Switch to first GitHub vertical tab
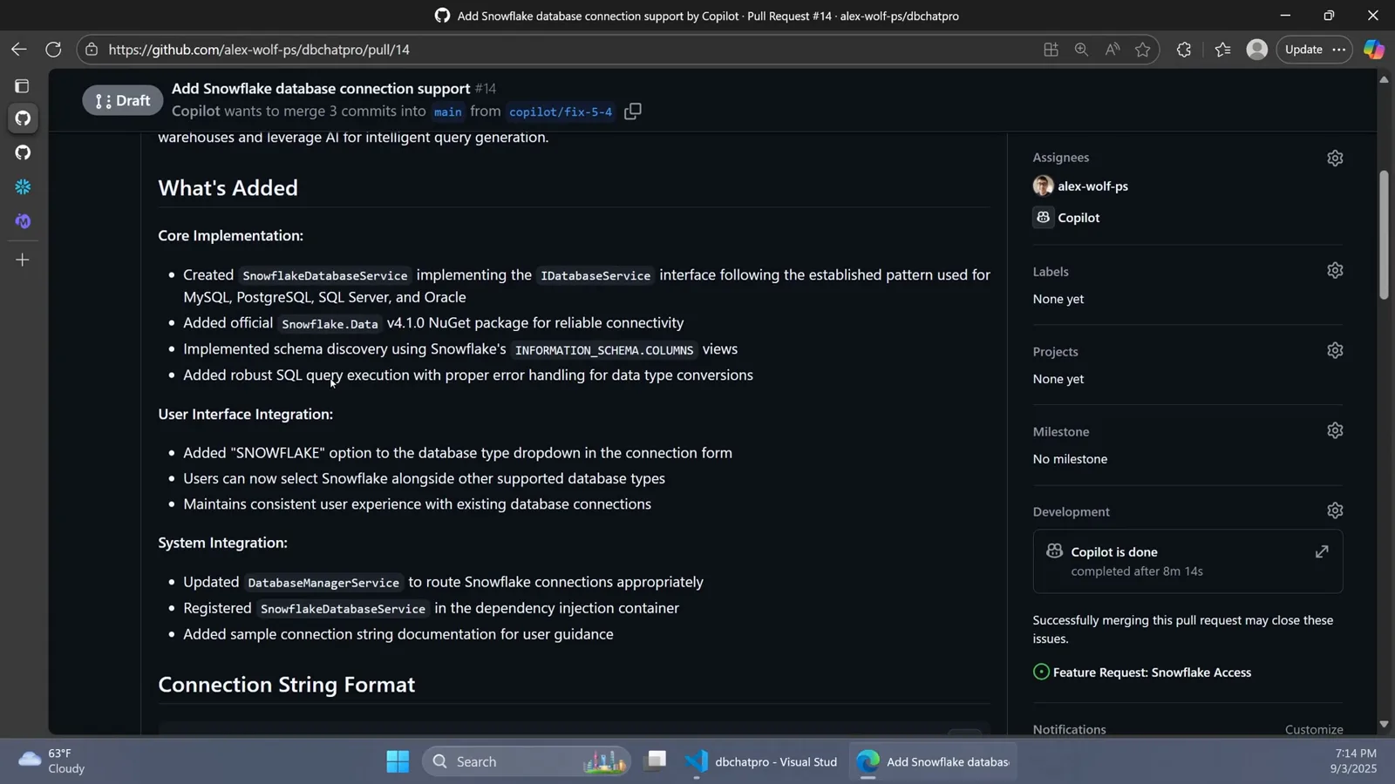The width and height of the screenshot is (1395, 784). click(23, 118)
